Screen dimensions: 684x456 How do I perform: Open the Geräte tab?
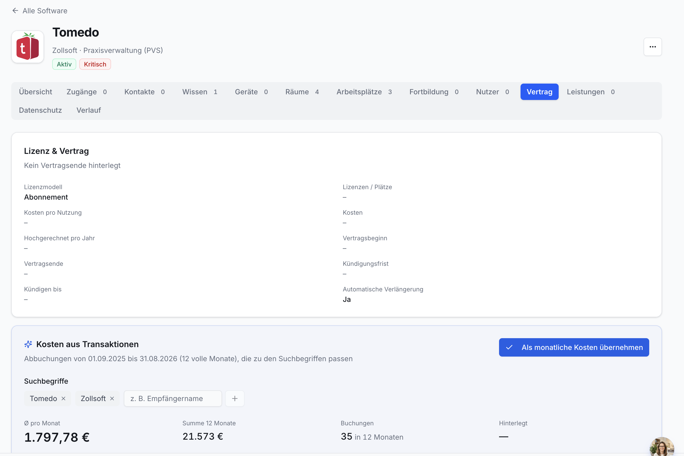tap(251, 92)
